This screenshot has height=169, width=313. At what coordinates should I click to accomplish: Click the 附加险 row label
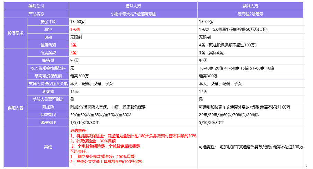(x=48, y=107)
